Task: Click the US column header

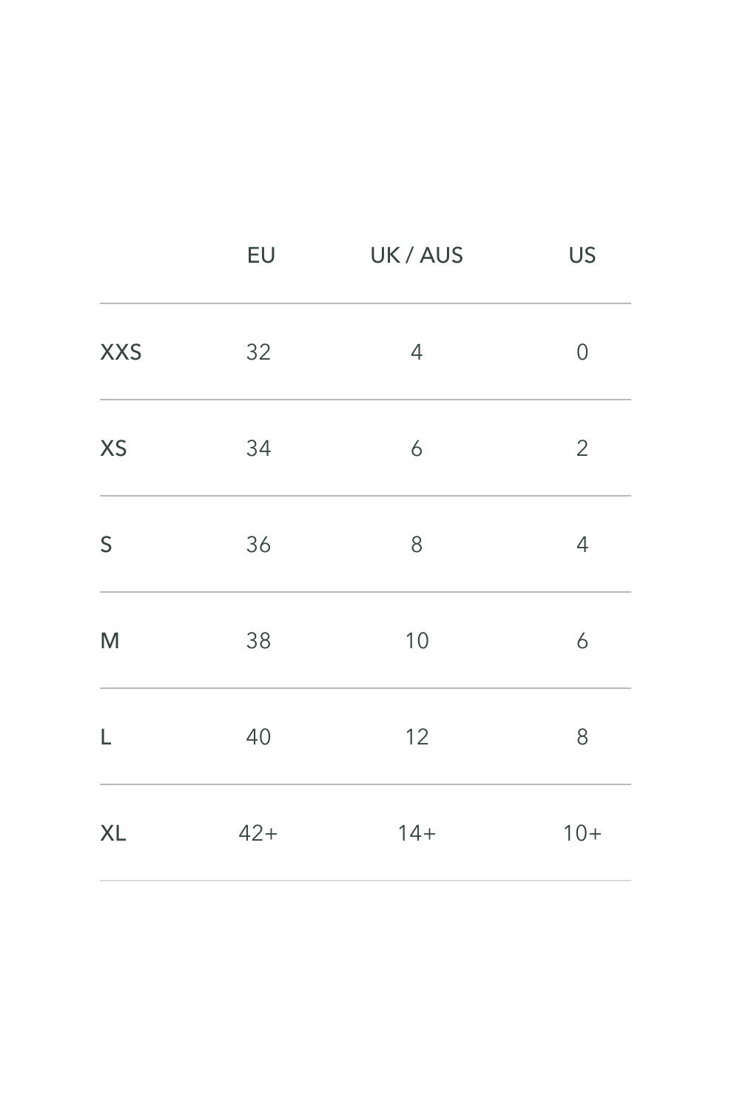Action: pos(582,255)
